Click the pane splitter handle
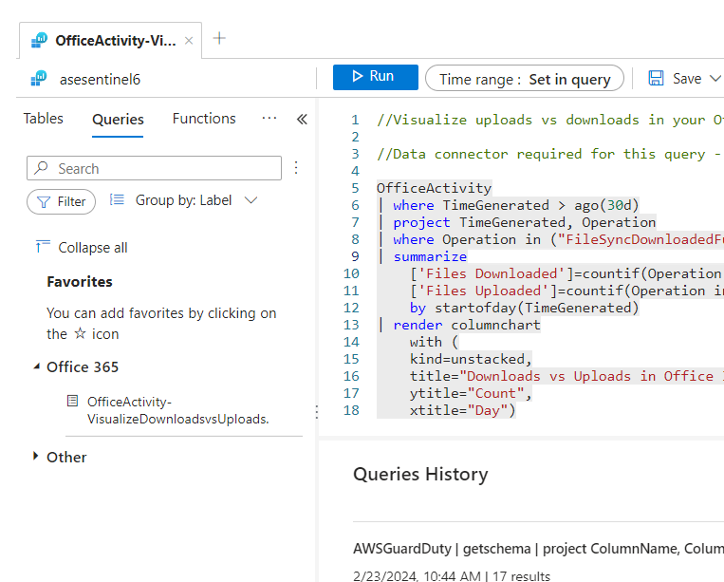The image size is (724, 582). click(317, 411)
